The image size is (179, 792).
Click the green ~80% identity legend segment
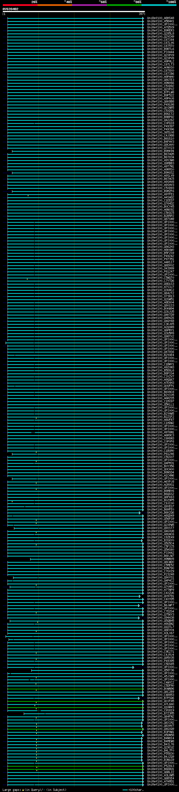point(124,5)
